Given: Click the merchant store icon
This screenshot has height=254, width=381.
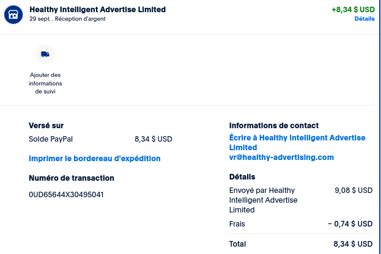Looking at the screenshot, I should [13, 14].
